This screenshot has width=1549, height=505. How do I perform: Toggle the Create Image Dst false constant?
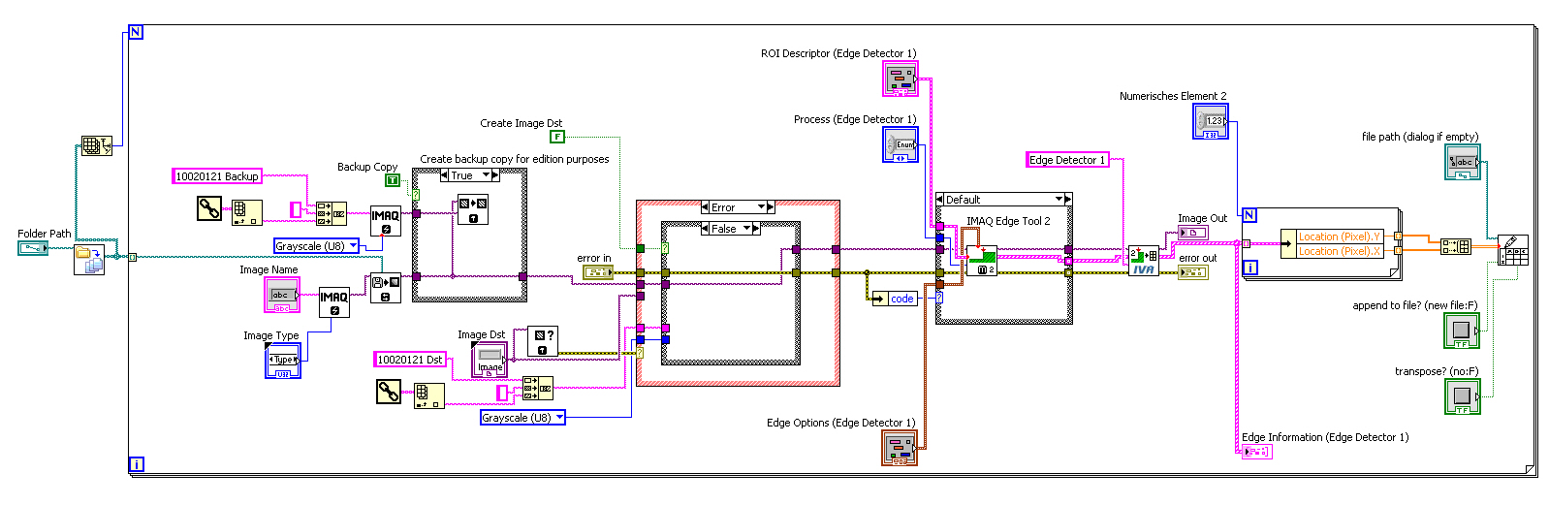pos(557,137)
